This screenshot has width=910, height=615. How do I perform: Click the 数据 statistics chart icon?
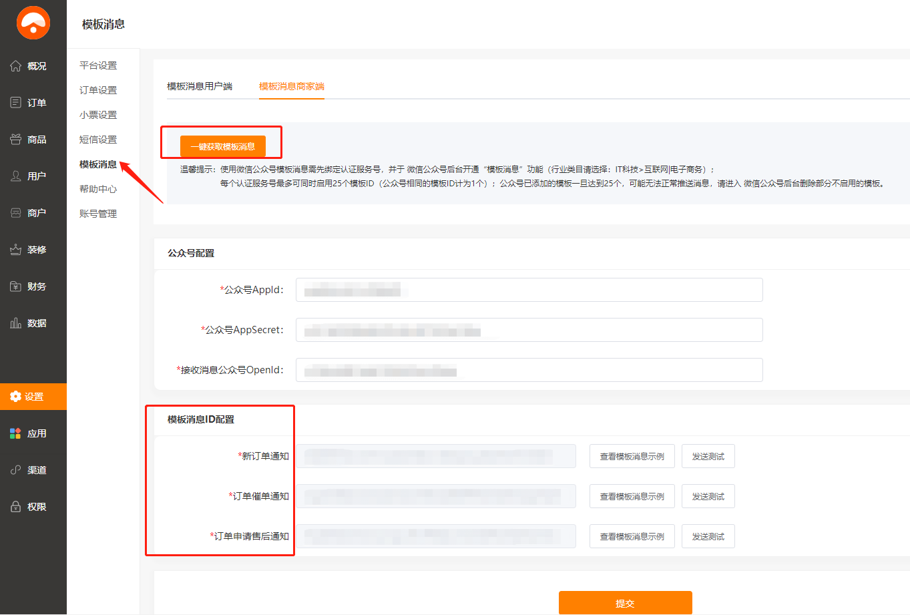click(x=16, y=323)
